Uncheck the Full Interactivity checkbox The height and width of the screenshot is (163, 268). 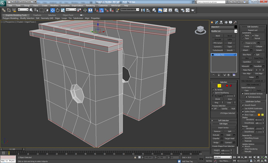pos(246,97)
